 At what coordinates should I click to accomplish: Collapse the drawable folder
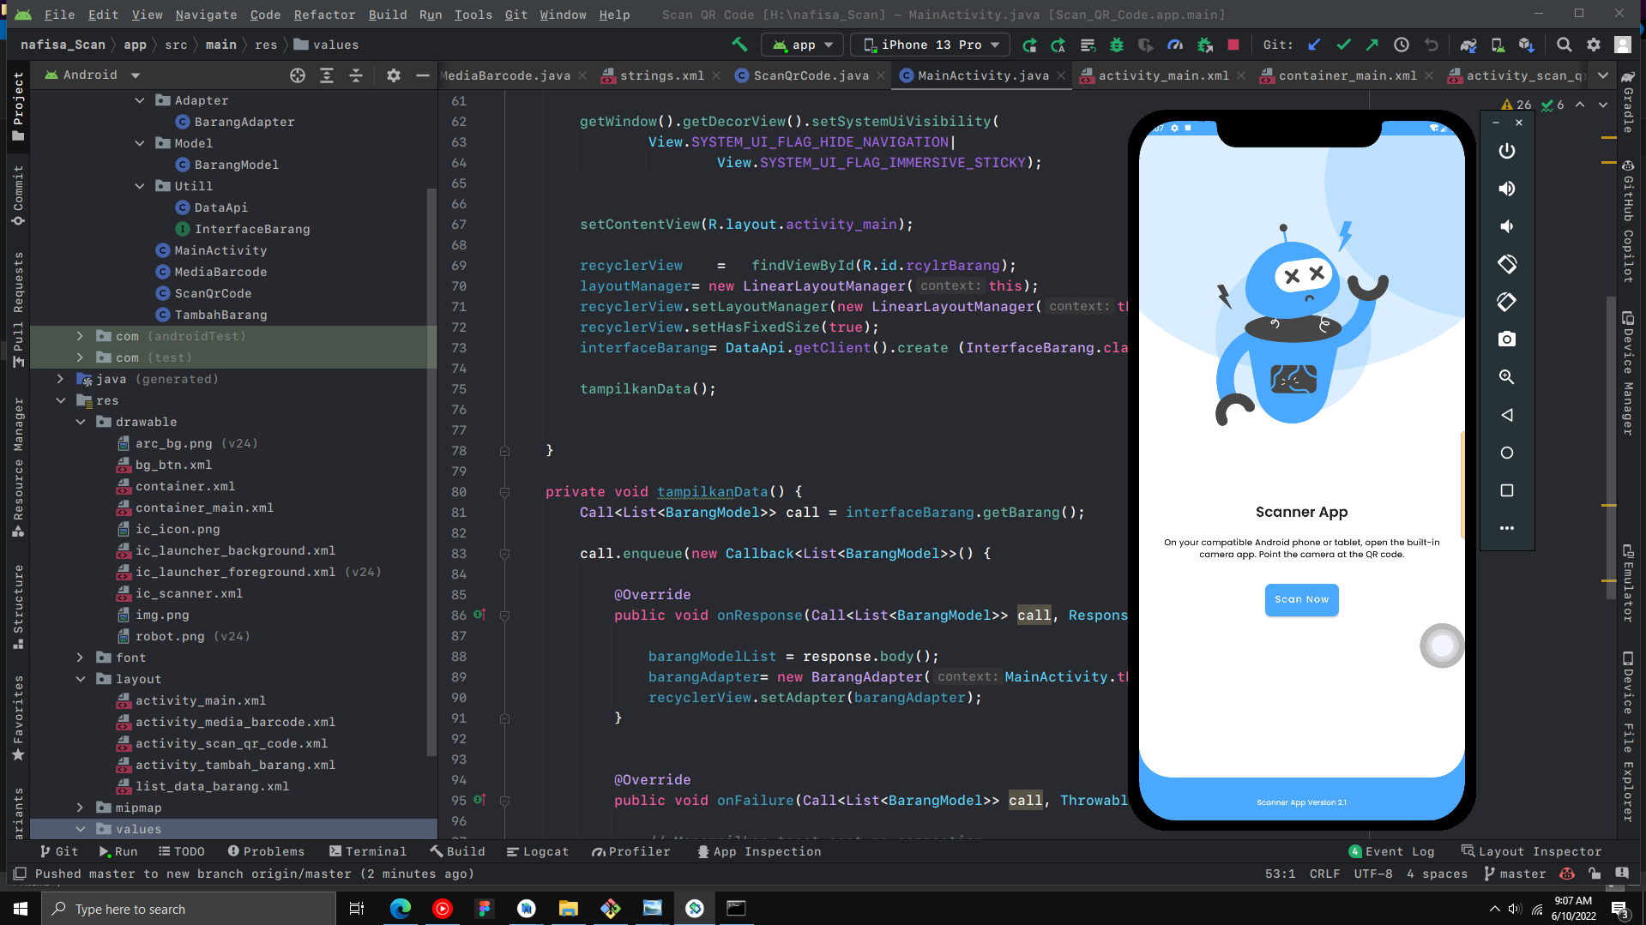pos(80,422)
